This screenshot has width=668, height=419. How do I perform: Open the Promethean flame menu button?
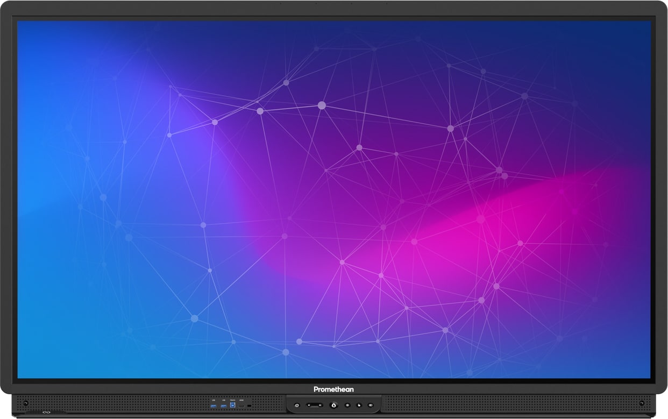[333, 405]
